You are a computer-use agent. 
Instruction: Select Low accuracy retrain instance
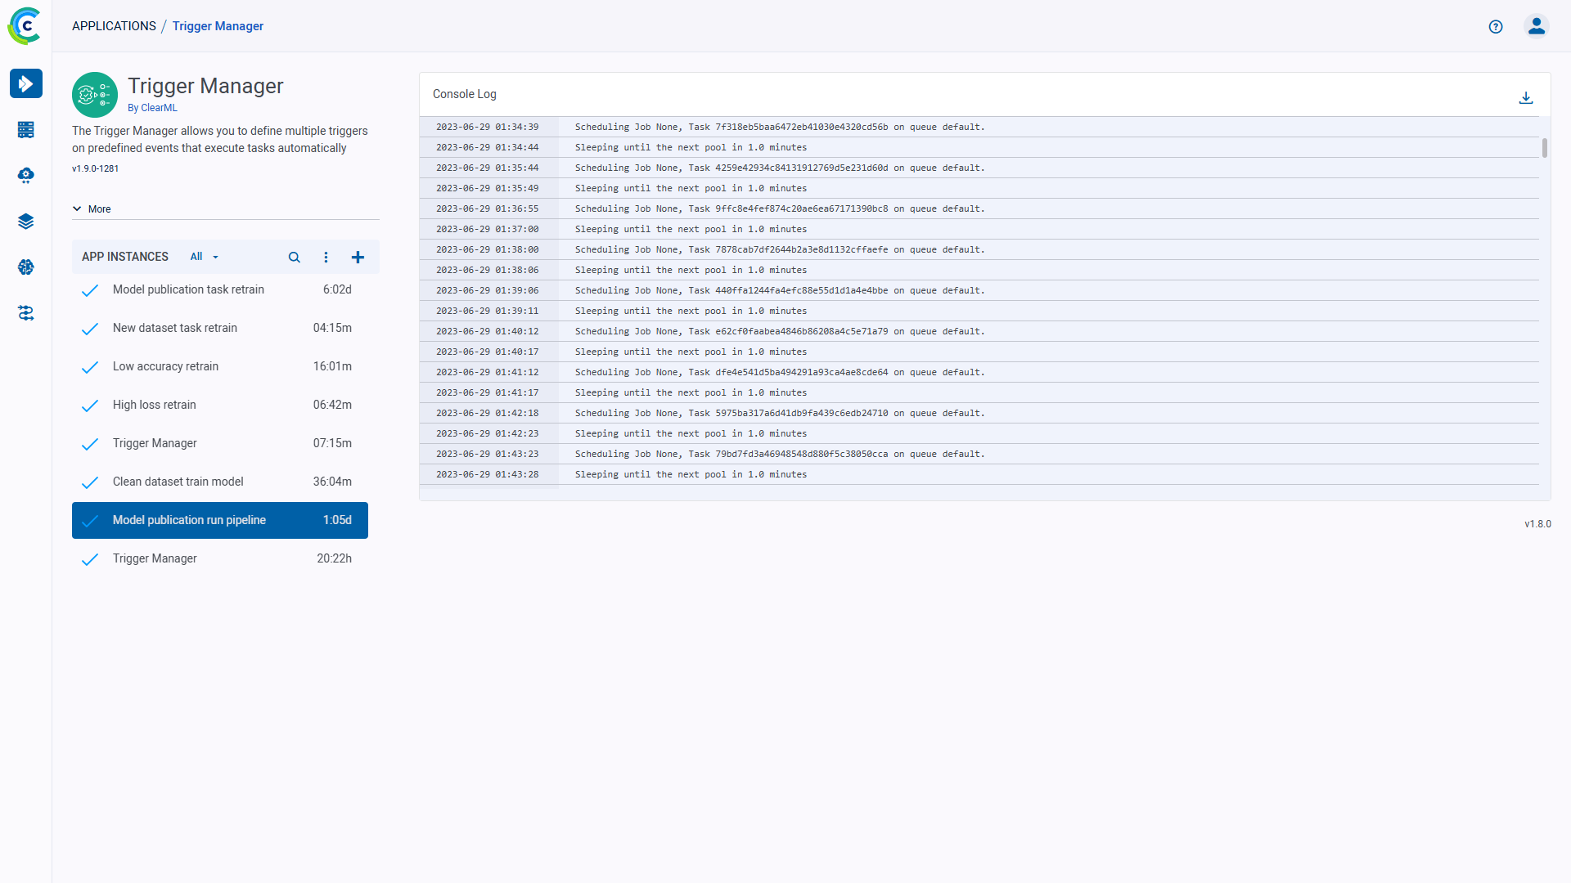(x=165, y=366)
